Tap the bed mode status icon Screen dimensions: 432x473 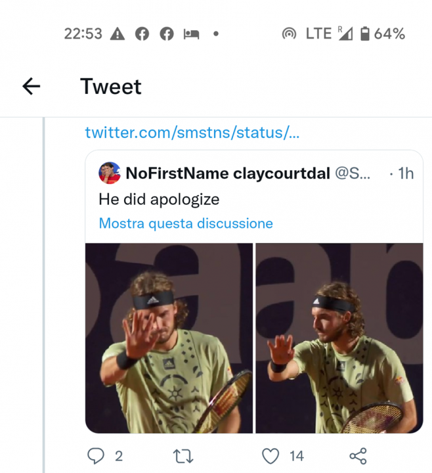[192, 34]
